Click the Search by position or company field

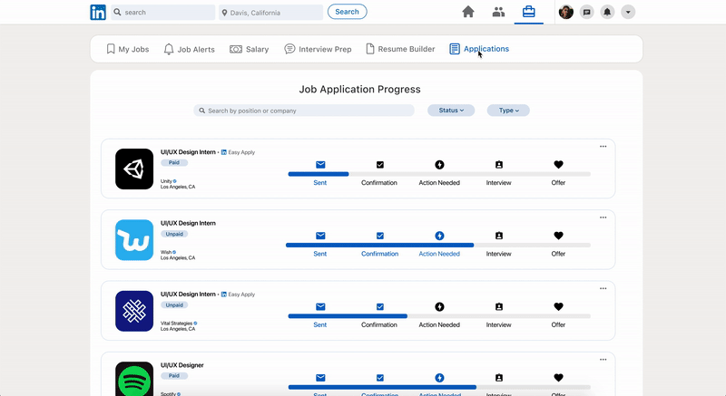point(304,111)
